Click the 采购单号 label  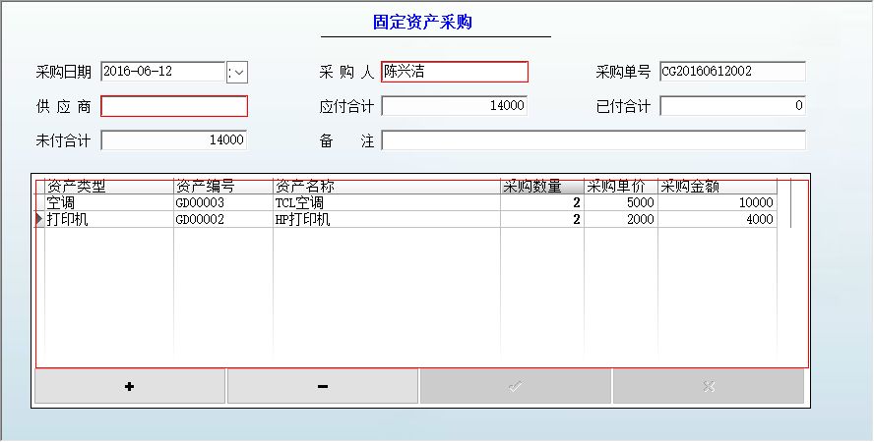(x=623, y=73)
